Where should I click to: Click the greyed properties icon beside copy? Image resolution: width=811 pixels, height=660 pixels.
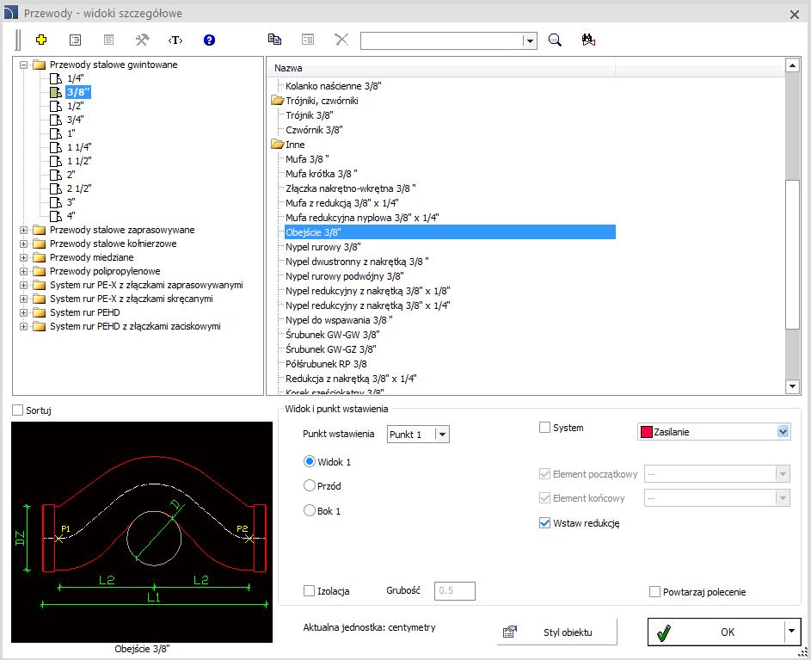point(308,40)
